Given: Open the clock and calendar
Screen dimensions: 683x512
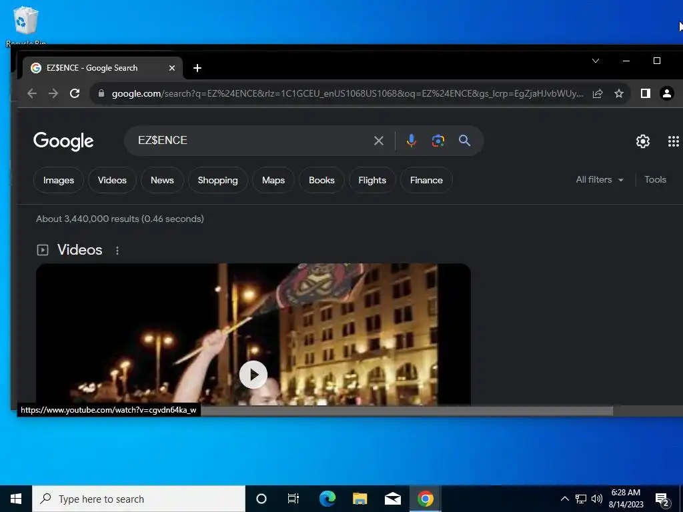Looking at the screenshot, I should 626,499.
